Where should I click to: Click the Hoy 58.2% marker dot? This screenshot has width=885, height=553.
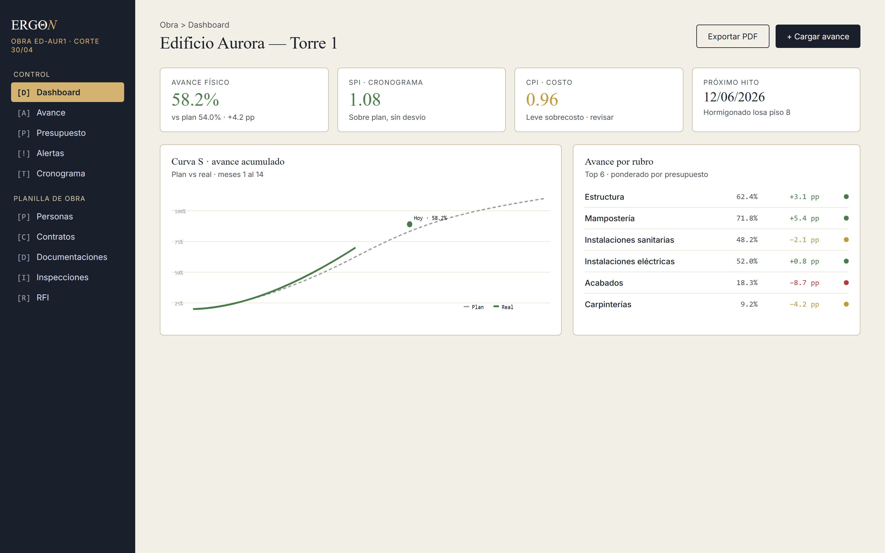[410, 224]
